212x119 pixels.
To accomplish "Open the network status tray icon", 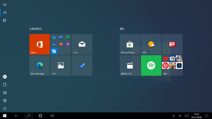I will coord(174,116).
